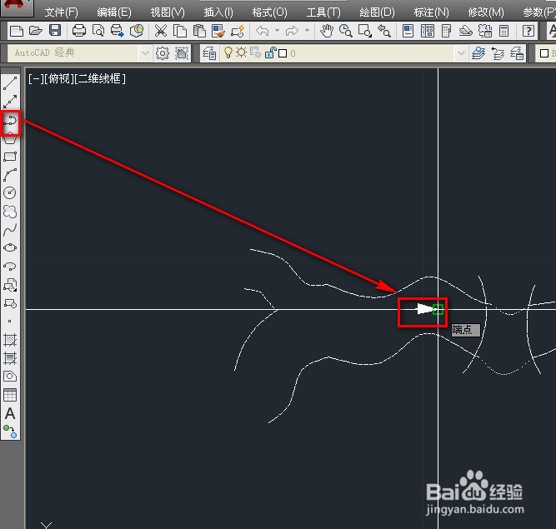
Task: Select the Revision Cloud tool
Action: pyautogui.click(x=10, y=212)
